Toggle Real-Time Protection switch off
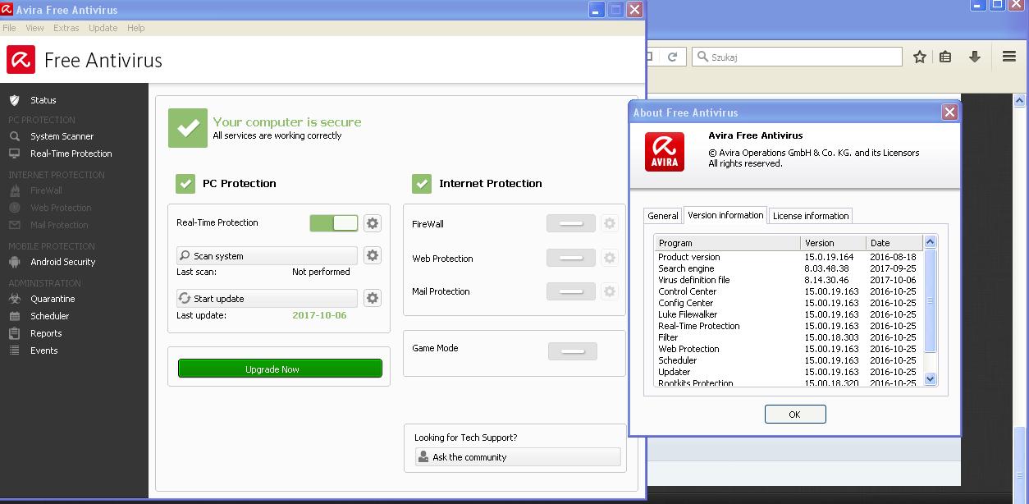 (334, 223)
